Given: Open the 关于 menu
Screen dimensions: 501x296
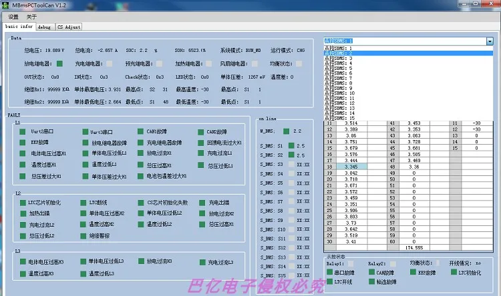Looking at the screenshot, I should (x=31, y=17).
